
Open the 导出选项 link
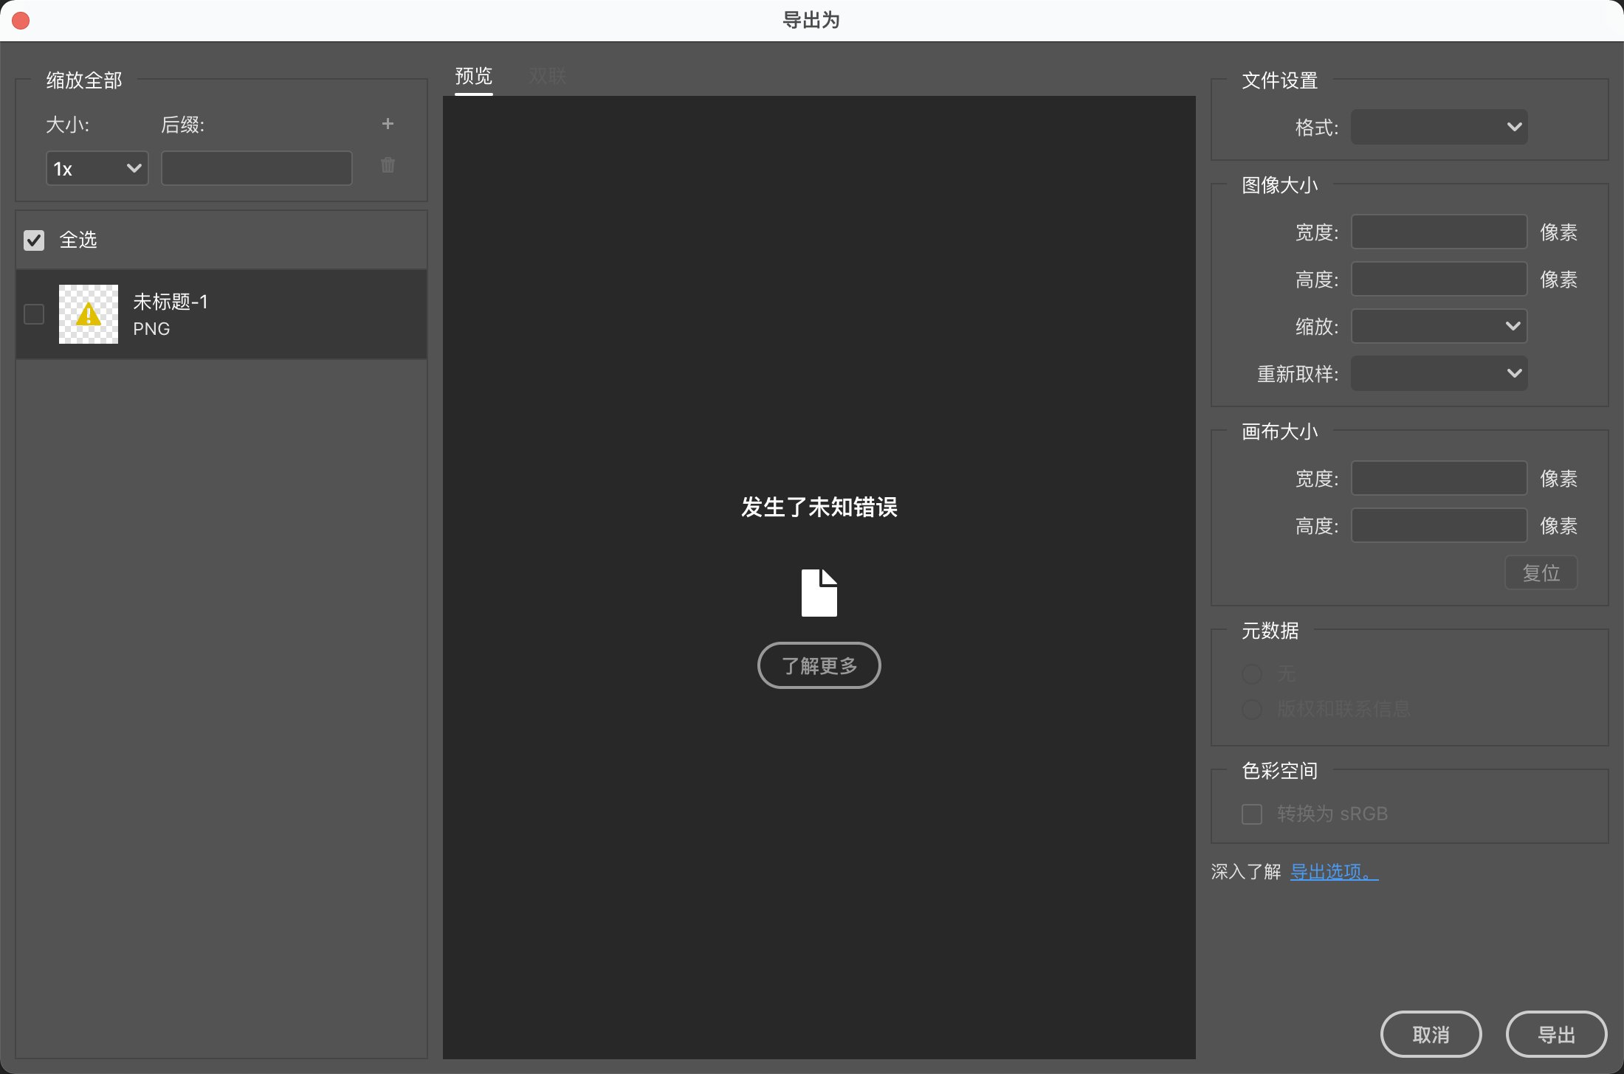point(1333,871)
